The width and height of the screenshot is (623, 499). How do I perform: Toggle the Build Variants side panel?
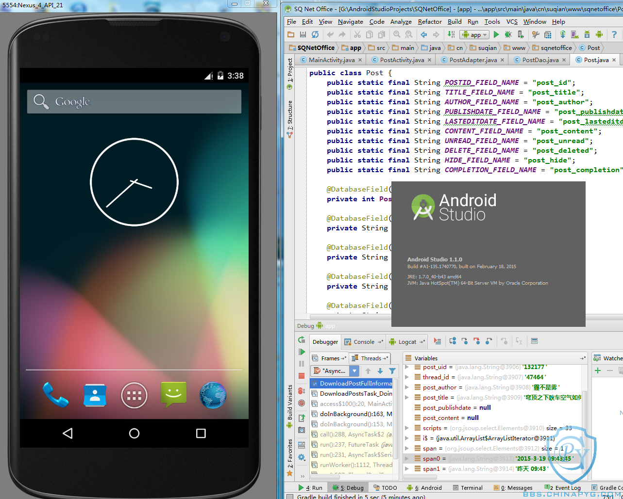(x=290, y=406)
